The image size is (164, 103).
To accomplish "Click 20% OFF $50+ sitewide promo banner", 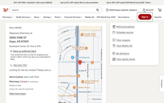I will tap(33, 3).
